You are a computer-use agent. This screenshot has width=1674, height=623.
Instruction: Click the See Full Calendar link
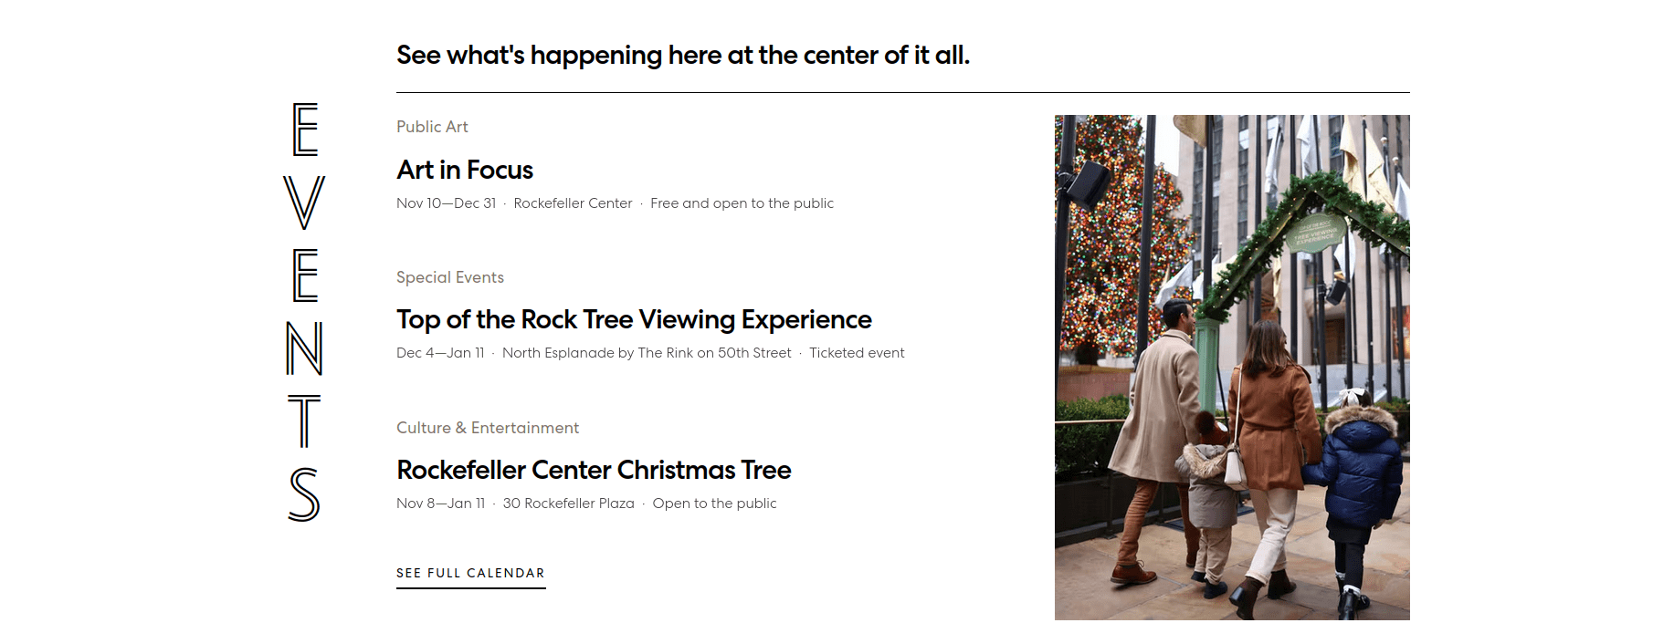click(470, 573)
